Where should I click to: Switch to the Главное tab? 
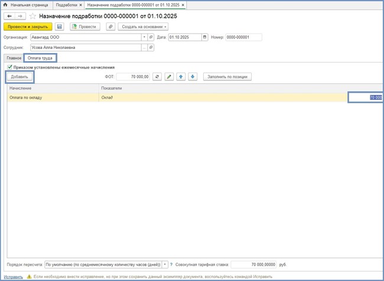tap(14, 58)
